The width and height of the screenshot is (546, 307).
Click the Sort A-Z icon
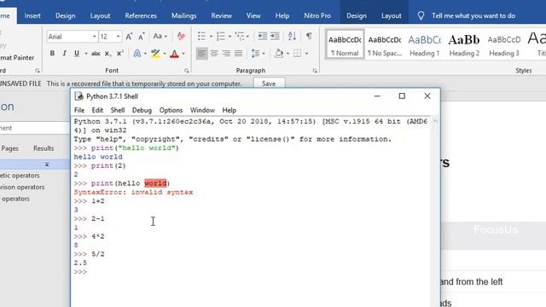(292, 36)
